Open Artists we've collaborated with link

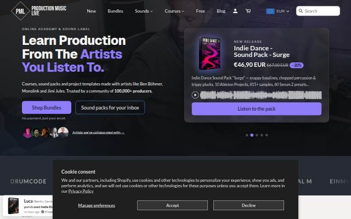tap(98, 132)
